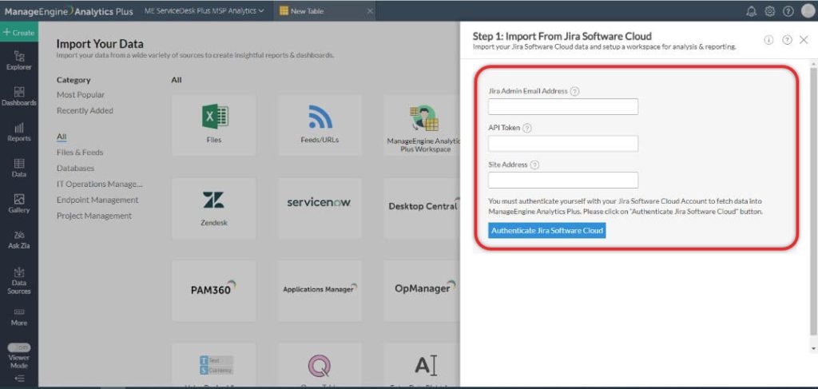Viewport: 818px width, 389px height.
Task: Open the help icon in top bar
Action: (x=788, y=11)
